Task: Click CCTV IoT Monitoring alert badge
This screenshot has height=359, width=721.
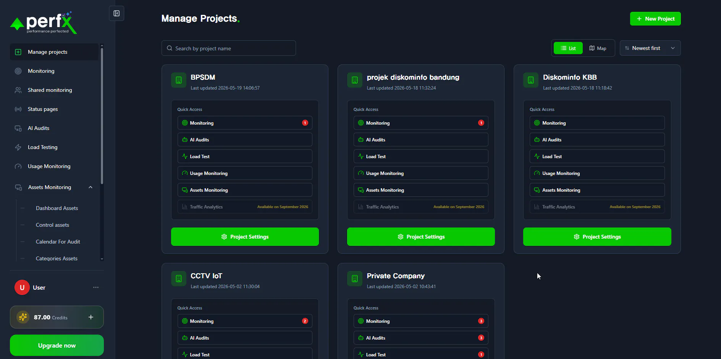Action: (x=305, y=321)
